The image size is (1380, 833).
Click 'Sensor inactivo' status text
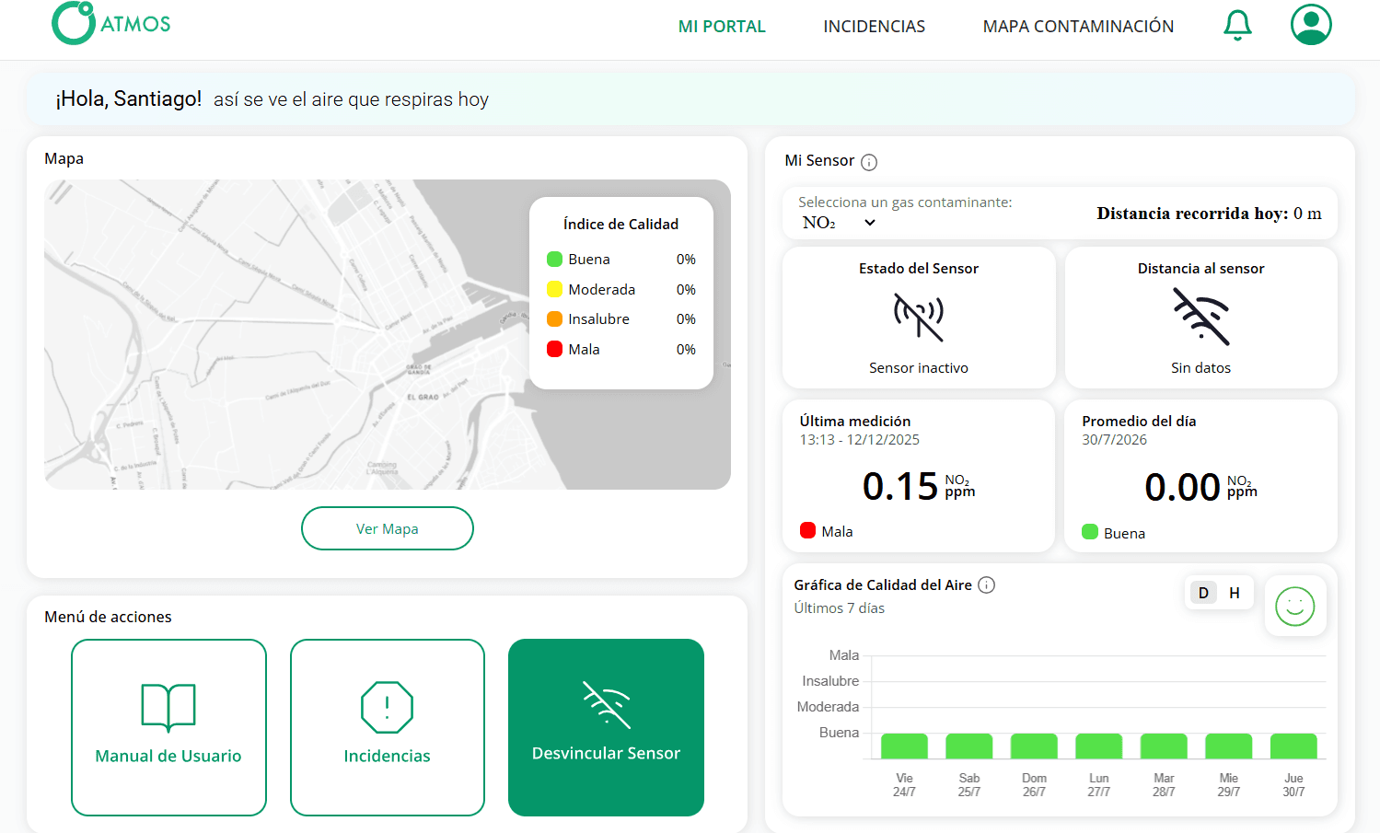(919, 368)
